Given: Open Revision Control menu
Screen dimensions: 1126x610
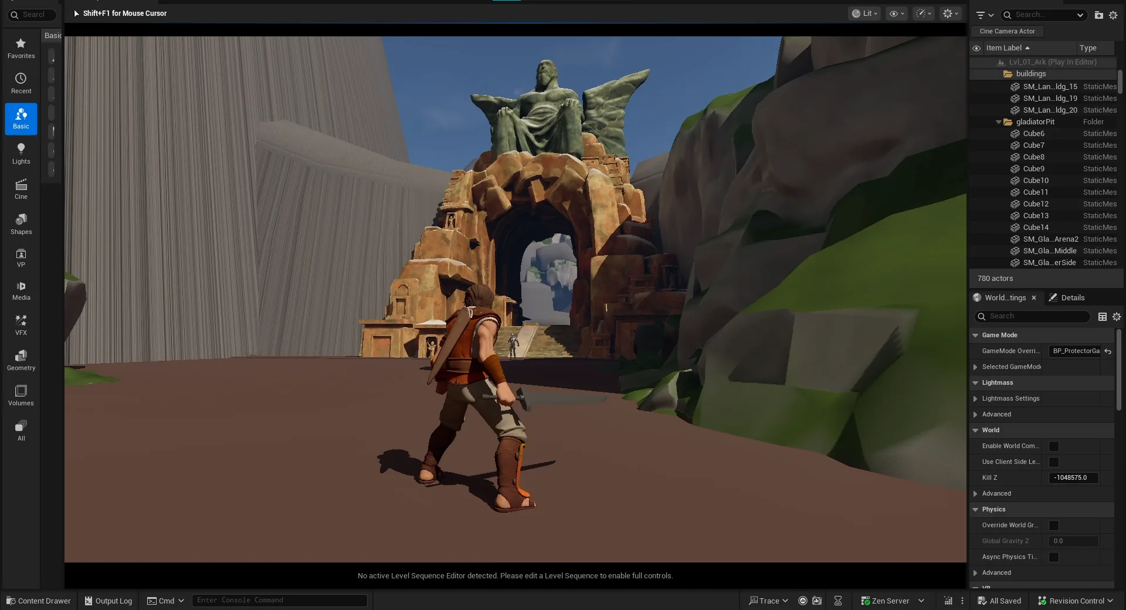Looking at the screenshot, I should pyautogui.click(x=1075, y=601).
